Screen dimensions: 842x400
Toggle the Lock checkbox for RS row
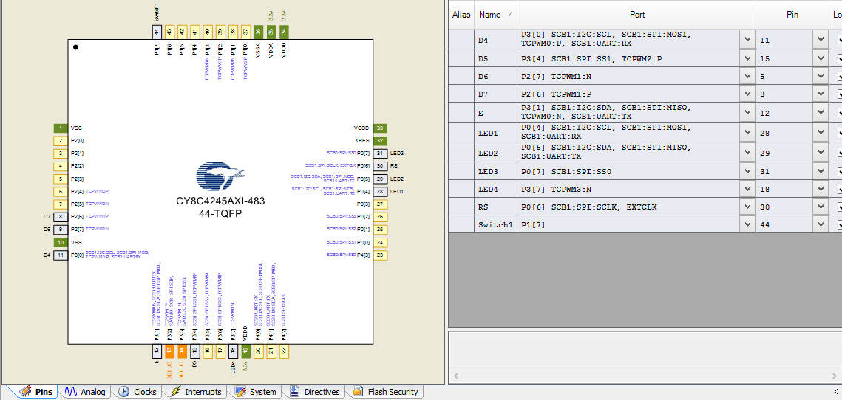click(x=839, y=207)
